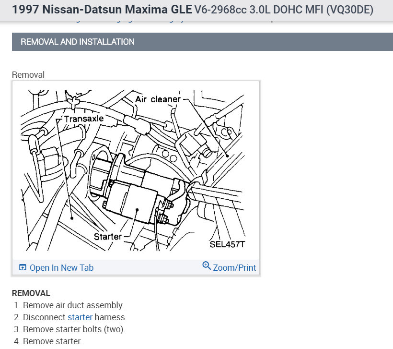Click the Zoom/Print link

(234, 268)
